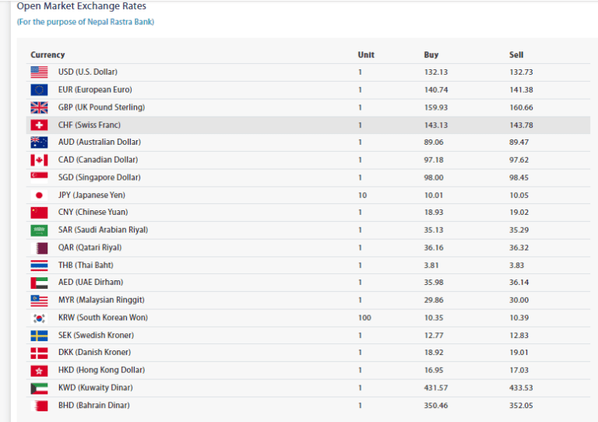Click the Open Market Exchange Rates heading
The image size is (598, 422).
(81, 6)
